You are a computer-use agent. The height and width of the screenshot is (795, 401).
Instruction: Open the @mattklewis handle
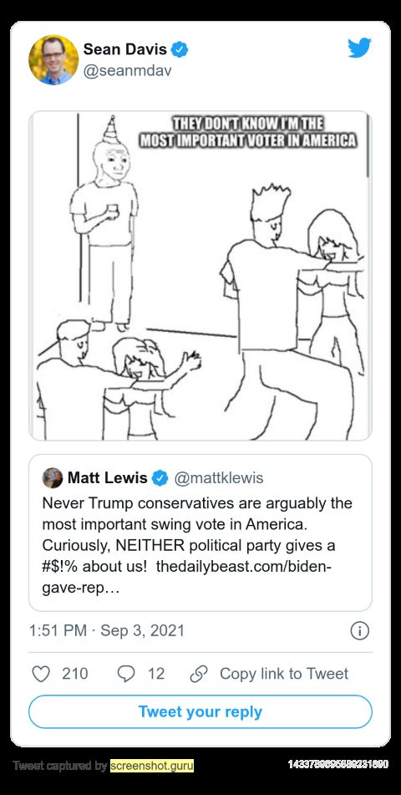point(219,477)
